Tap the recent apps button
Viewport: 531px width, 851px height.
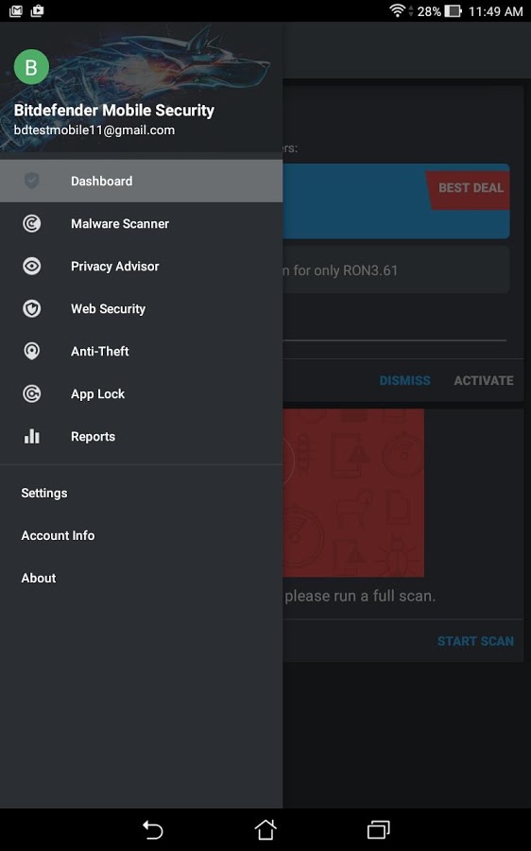379,829
